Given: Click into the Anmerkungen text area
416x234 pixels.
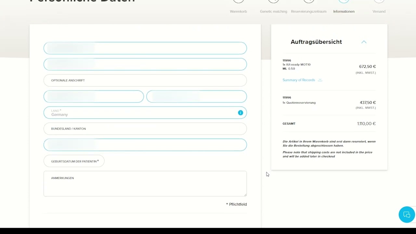Looking at the screenshot, I should [x=145, y=184].
